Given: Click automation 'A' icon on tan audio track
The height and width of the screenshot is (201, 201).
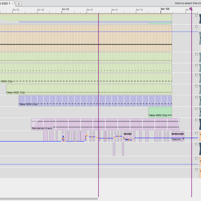Looking at the screenshot, I should (x=197, y=26).
